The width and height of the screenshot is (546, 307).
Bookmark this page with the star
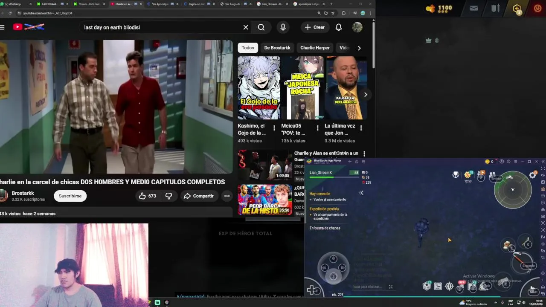click(x=333, y=13)
